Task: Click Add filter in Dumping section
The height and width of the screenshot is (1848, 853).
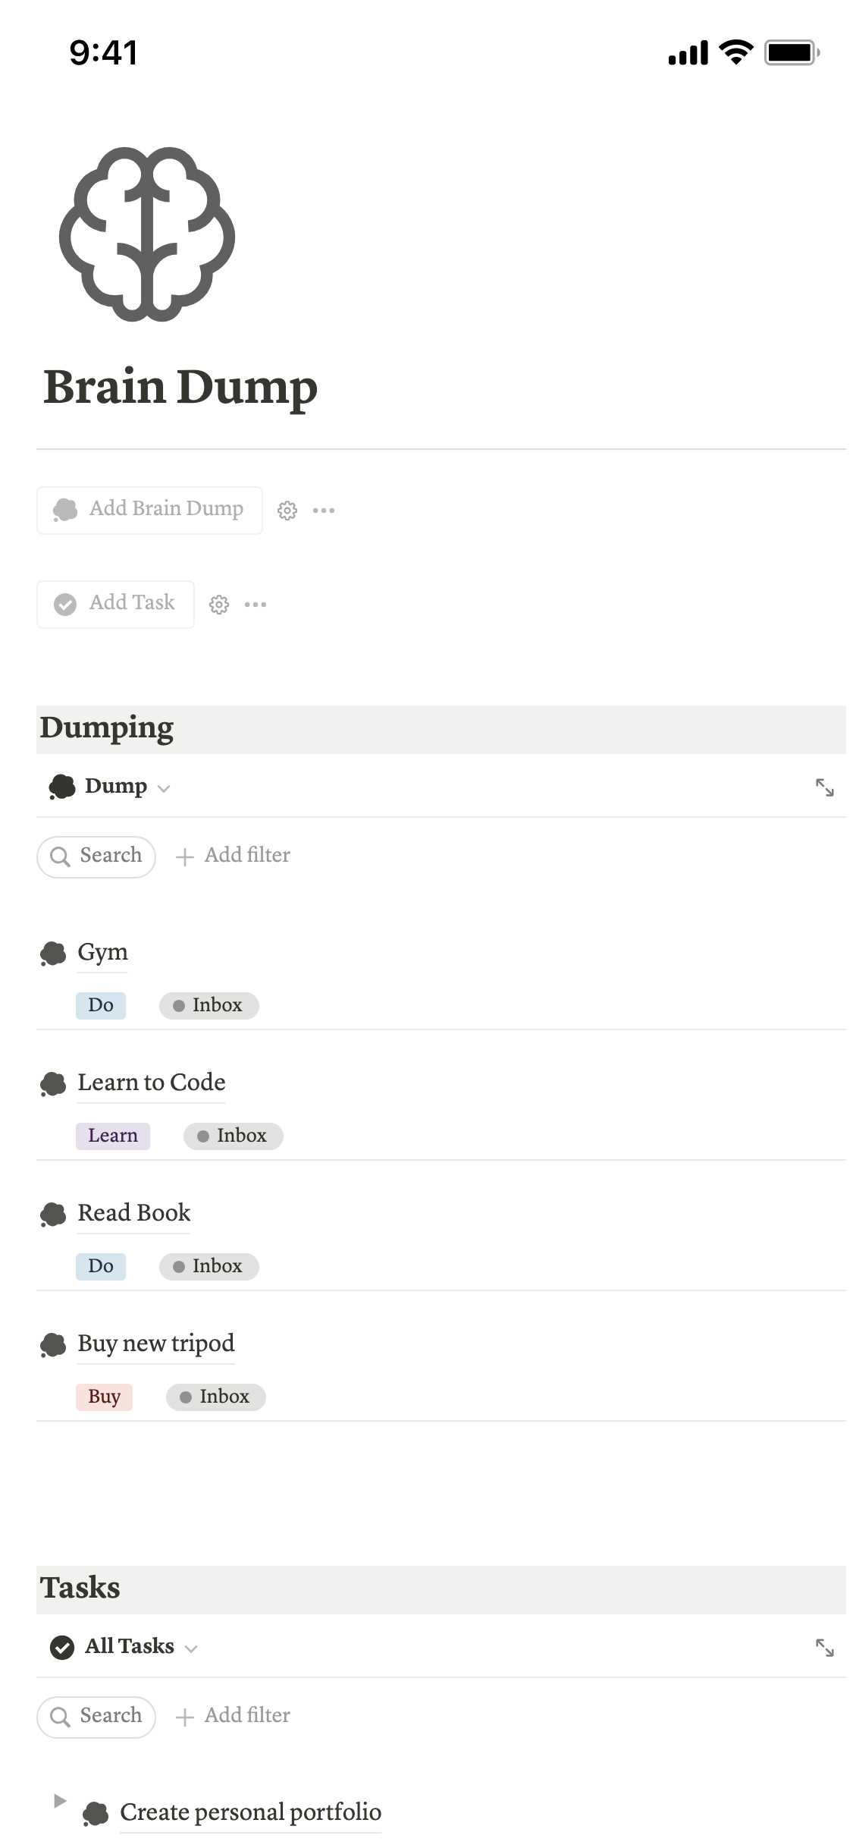Action: (x=233, y=856)
